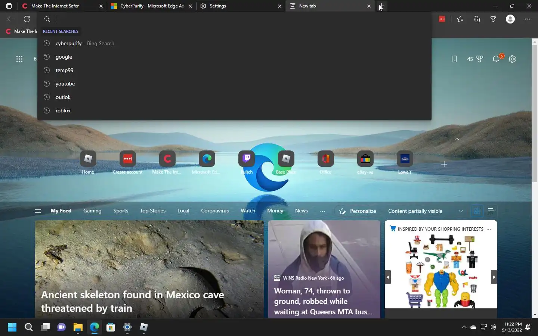538x336 pixels.
Task: Open taskbar Search magnifier
Action: click(28, 327)
